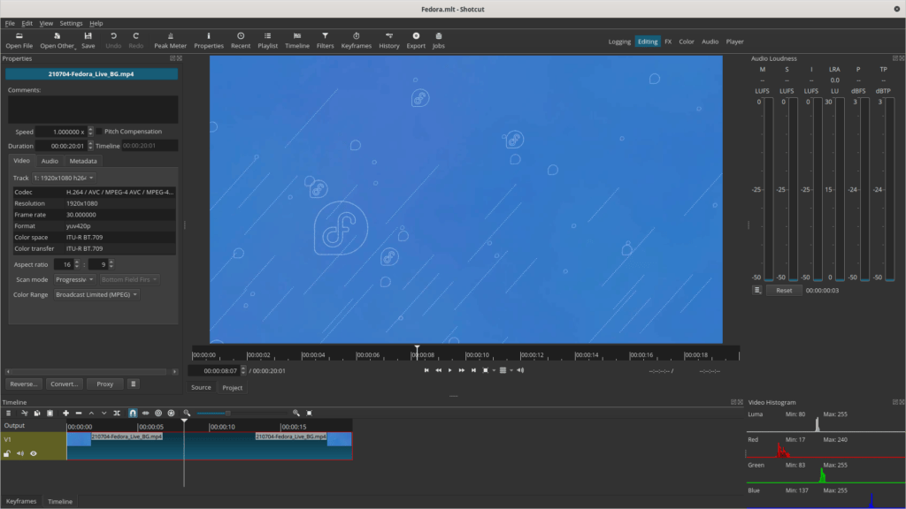Click the Convert... button
Screen dimensions: 906x509
[65, 384]
